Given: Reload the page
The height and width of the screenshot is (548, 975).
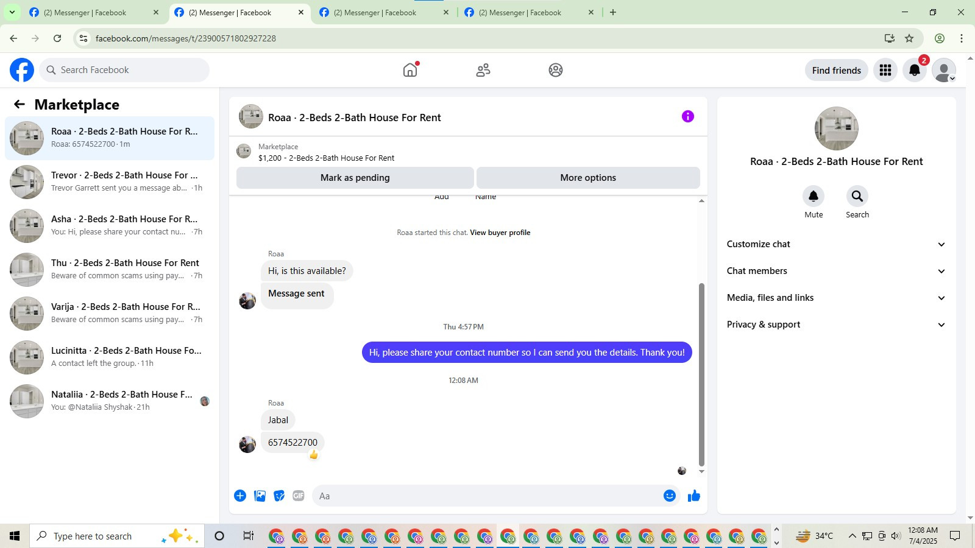Looking at the screenshot, I should tap(57, 38).
